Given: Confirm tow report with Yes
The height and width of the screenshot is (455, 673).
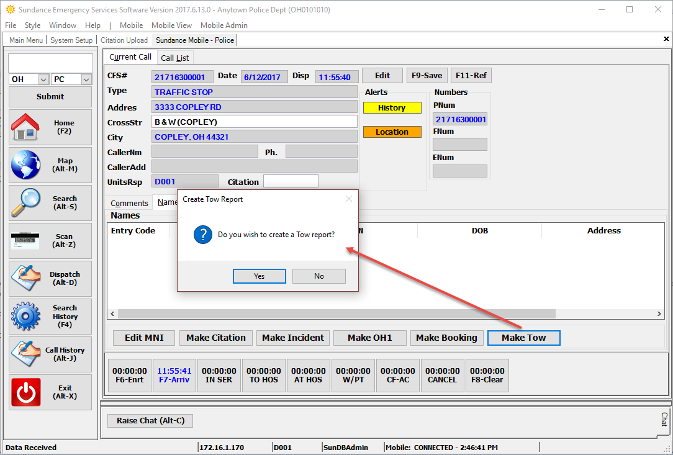Looking at the screenshot, I should 260,276.
